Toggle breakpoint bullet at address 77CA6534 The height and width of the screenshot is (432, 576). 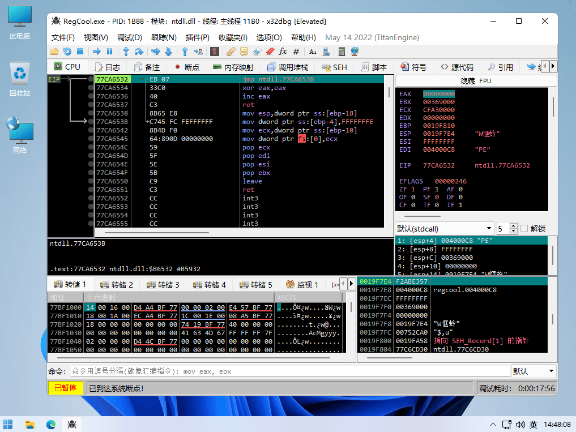(x=91, y=88)
